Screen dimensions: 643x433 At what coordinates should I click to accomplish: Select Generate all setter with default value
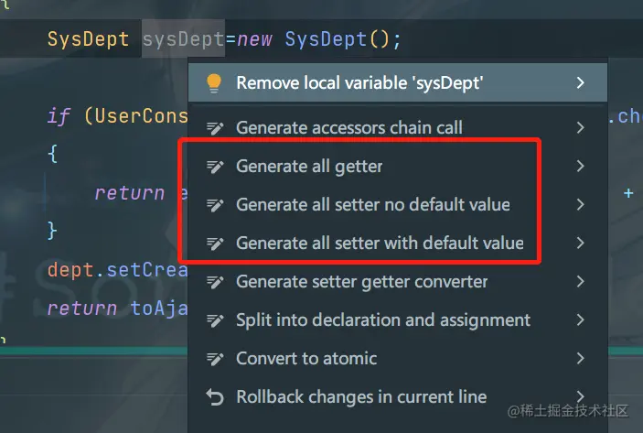(380, 244)
